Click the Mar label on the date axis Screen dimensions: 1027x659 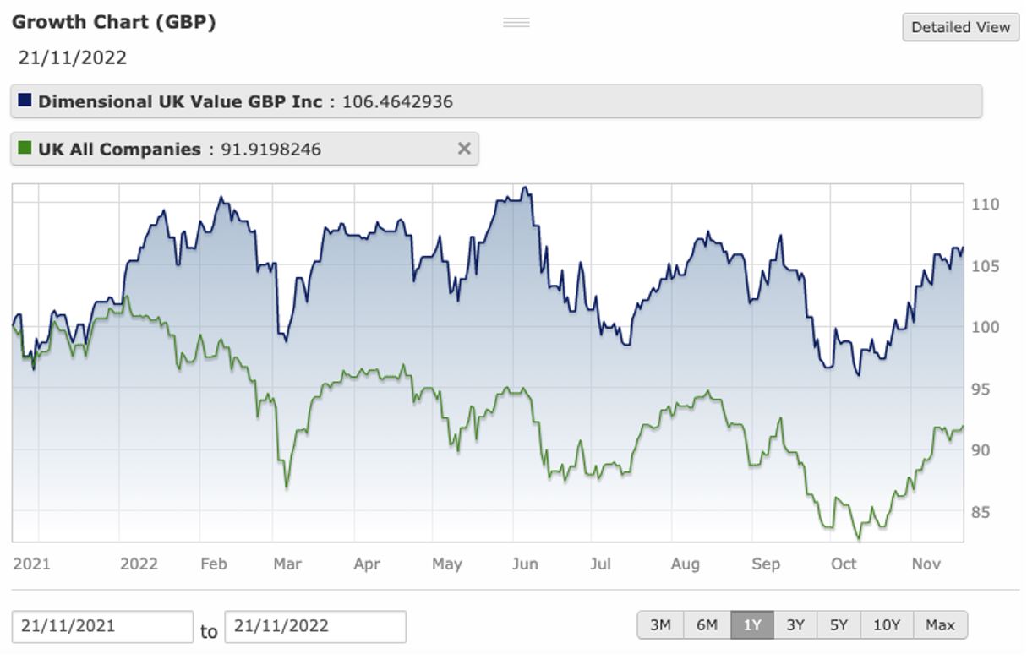pyautogui.click(x=287, y=564)
